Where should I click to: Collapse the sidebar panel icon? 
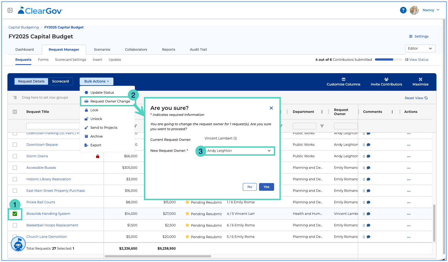tap(10, 10)
